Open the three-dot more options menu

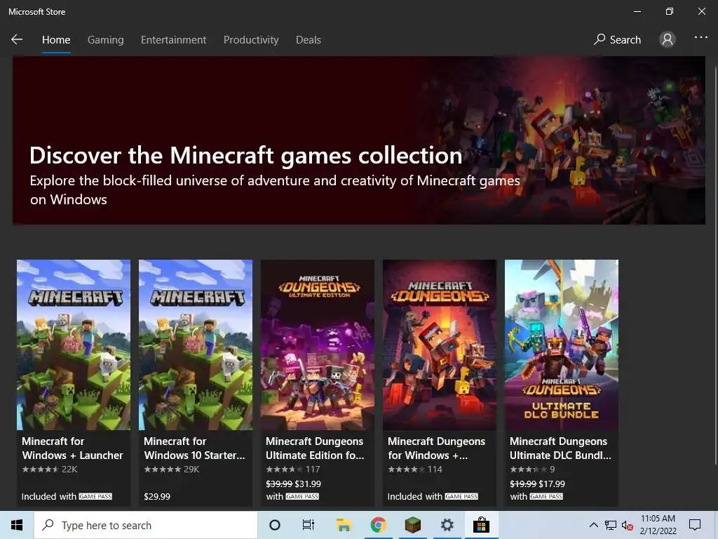tap(700, 38)
